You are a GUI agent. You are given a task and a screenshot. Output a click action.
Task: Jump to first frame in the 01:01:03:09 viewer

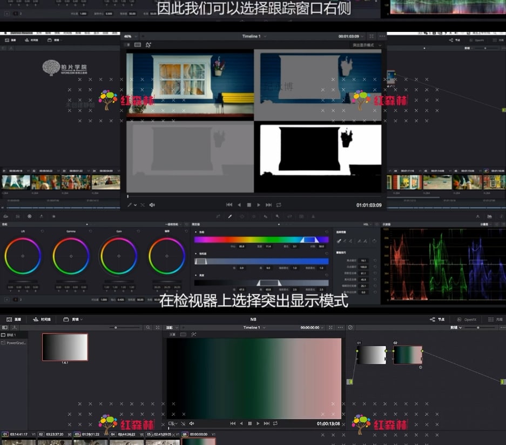point(229,205)
